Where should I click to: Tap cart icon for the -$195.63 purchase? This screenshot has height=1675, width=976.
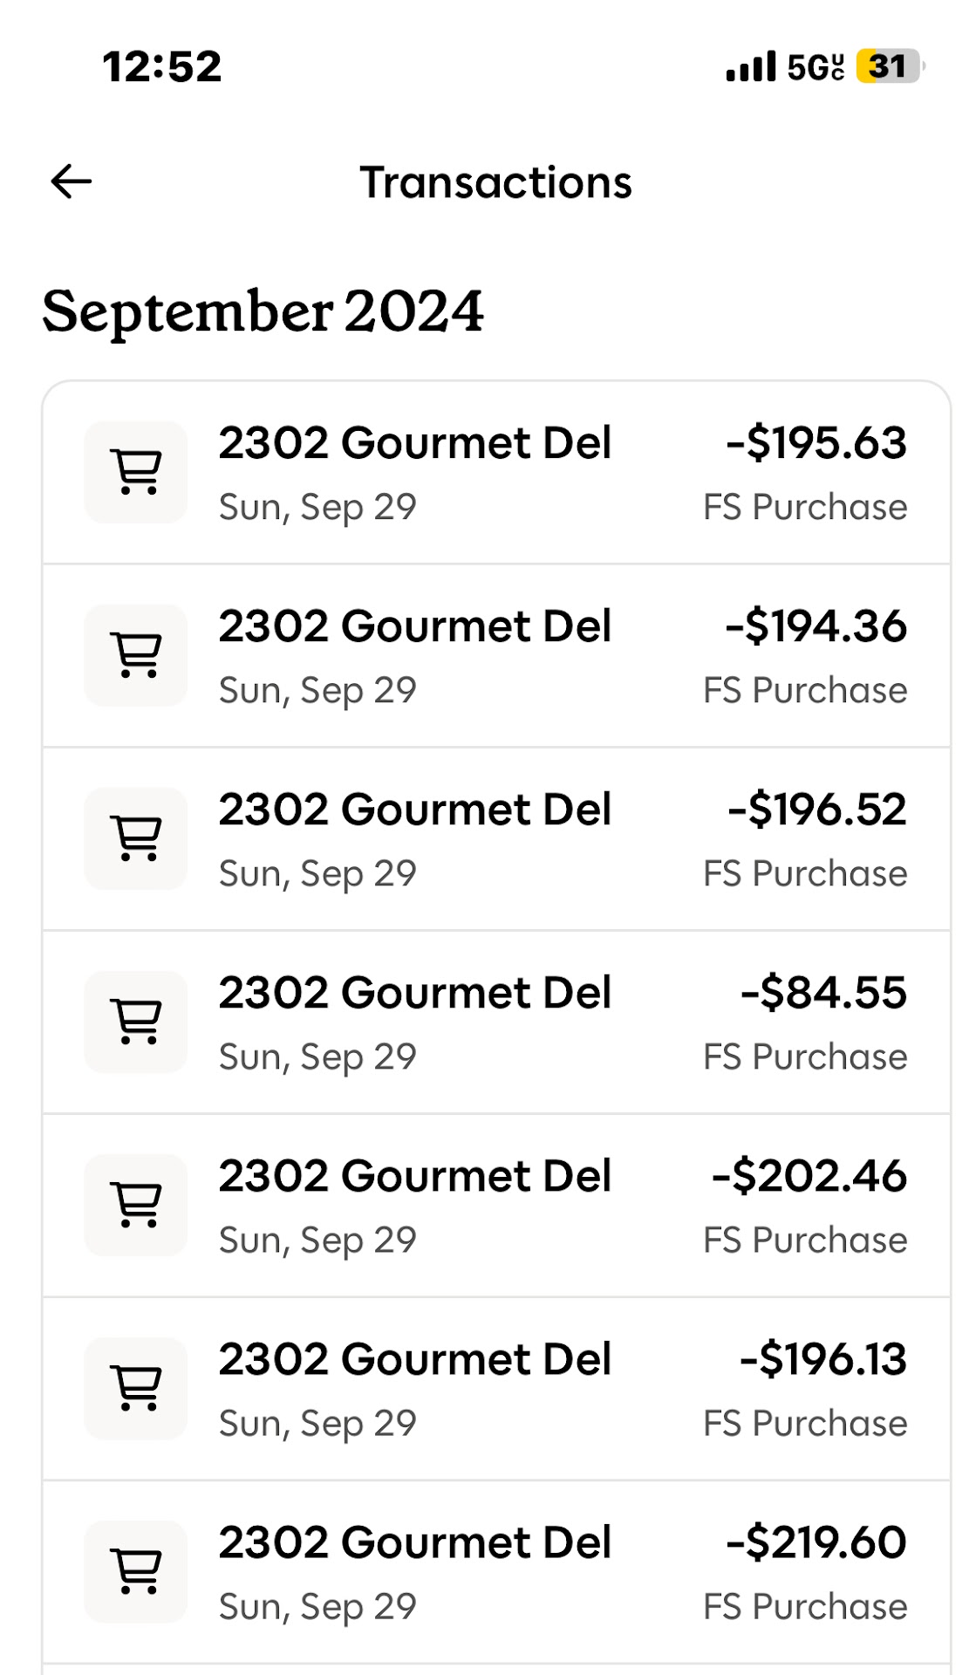tap(136, 472)
